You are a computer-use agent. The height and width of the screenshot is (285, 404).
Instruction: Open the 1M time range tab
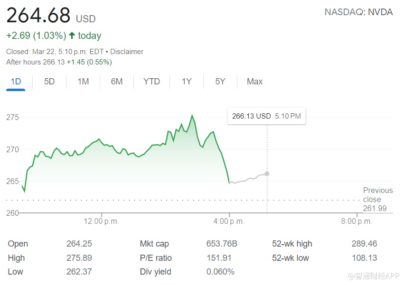tap(83, 82)
